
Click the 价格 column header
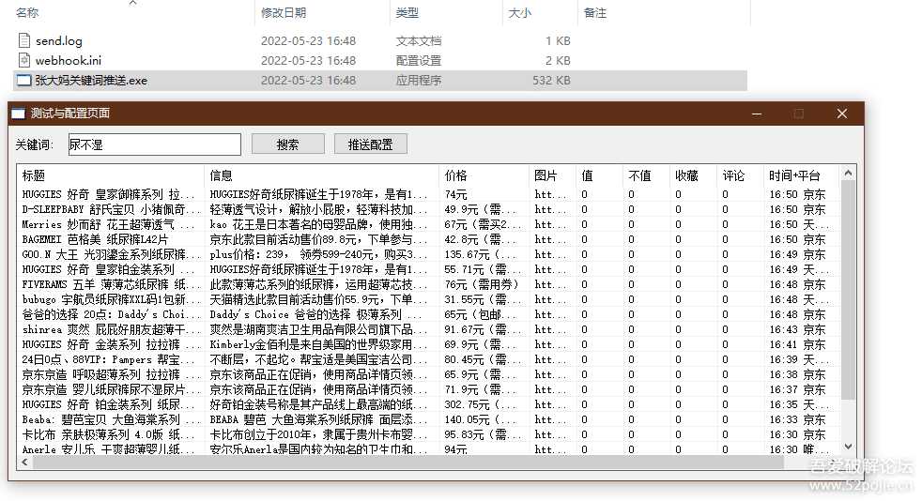click(484, 175)
